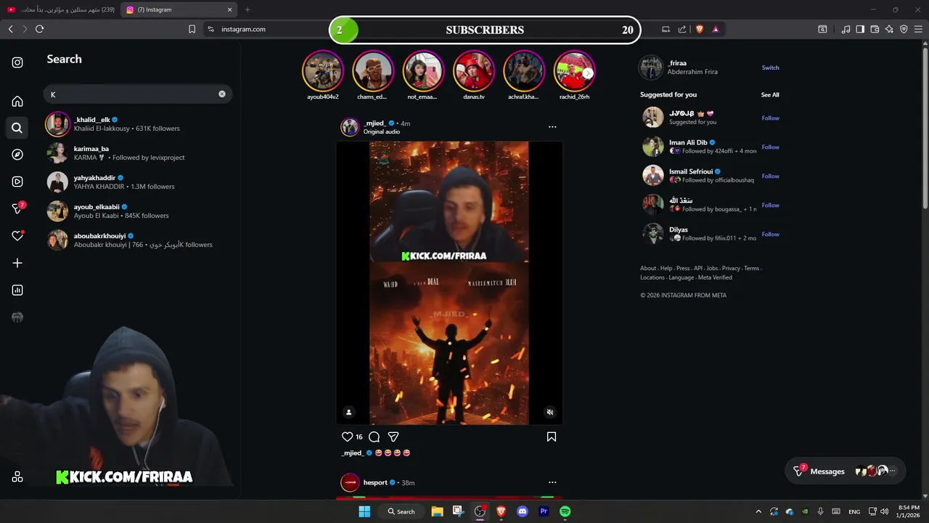
Task: Open Discord from taskbar
Action: pos(522,511)
